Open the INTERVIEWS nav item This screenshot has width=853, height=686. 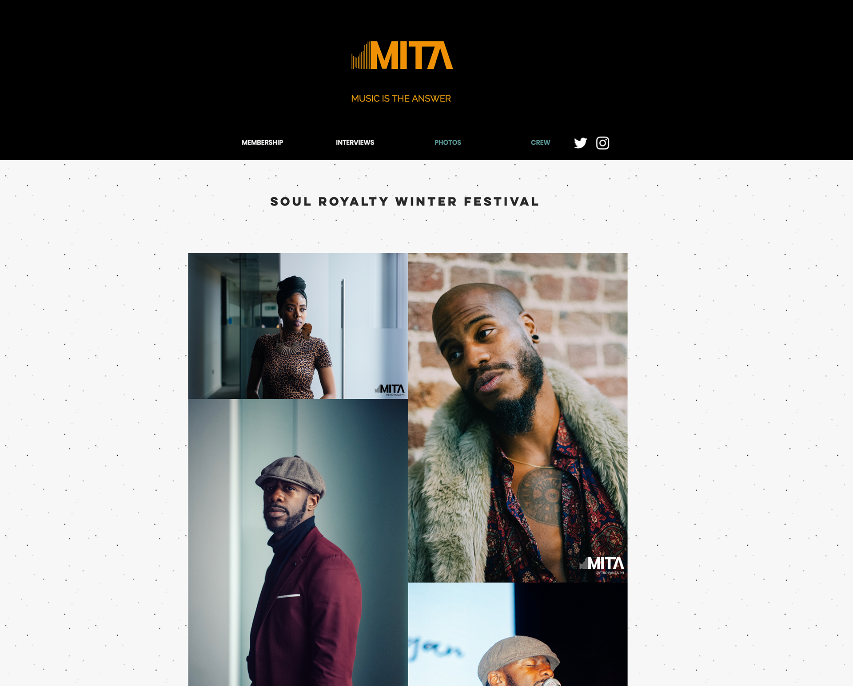pos(355,142)
